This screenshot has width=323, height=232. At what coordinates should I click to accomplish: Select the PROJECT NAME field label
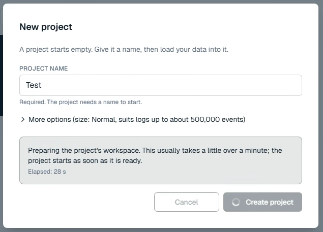coord(43,69)
